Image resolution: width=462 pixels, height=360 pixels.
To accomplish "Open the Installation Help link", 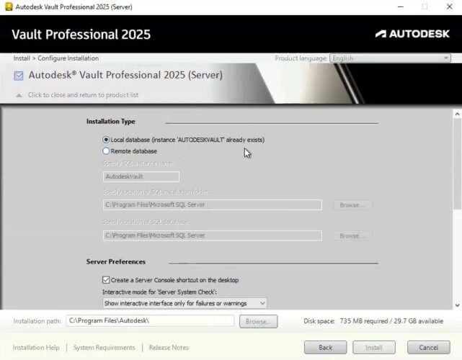I will click(36, 348).
